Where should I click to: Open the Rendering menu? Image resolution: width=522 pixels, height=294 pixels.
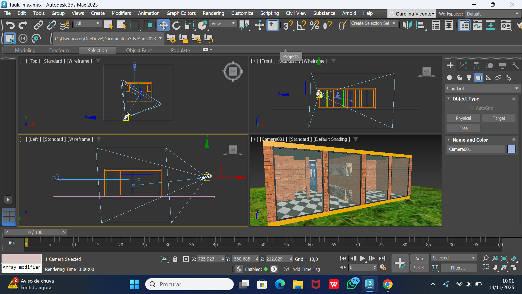(x=213, y=13)
